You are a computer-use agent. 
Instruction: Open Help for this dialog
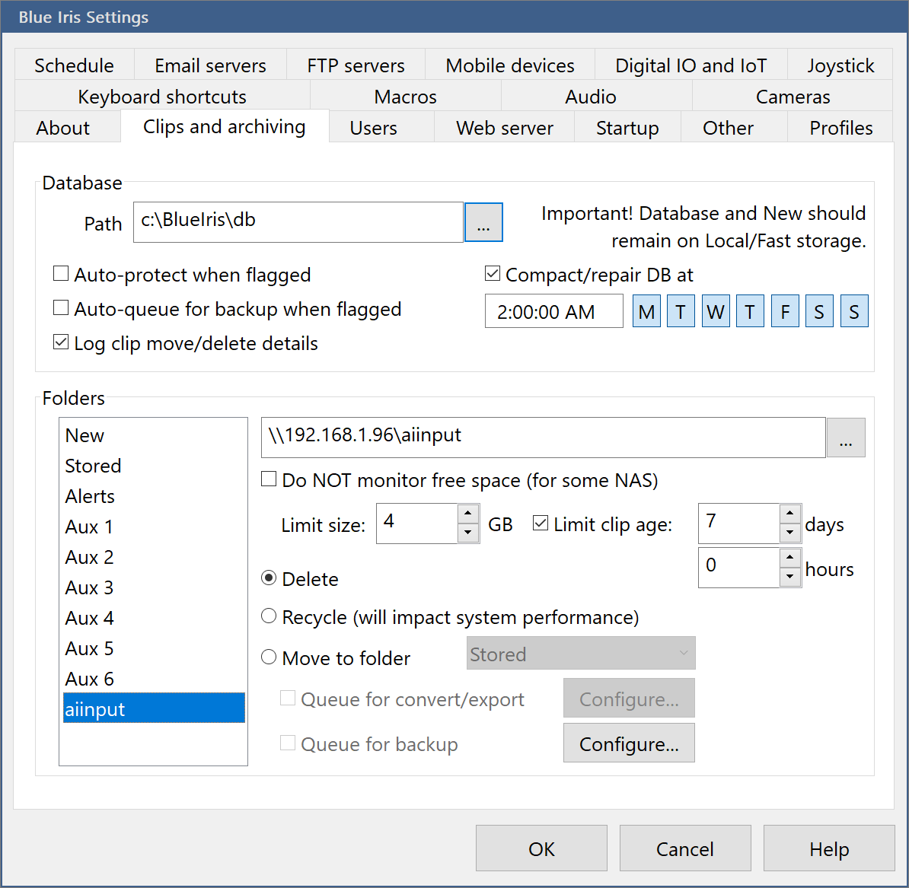tap(829, 848)
